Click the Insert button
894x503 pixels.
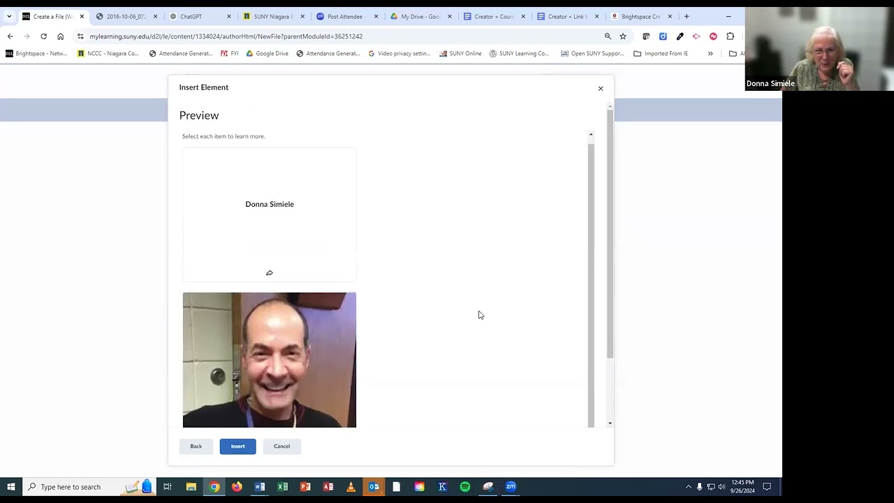[x=237, y=446]
